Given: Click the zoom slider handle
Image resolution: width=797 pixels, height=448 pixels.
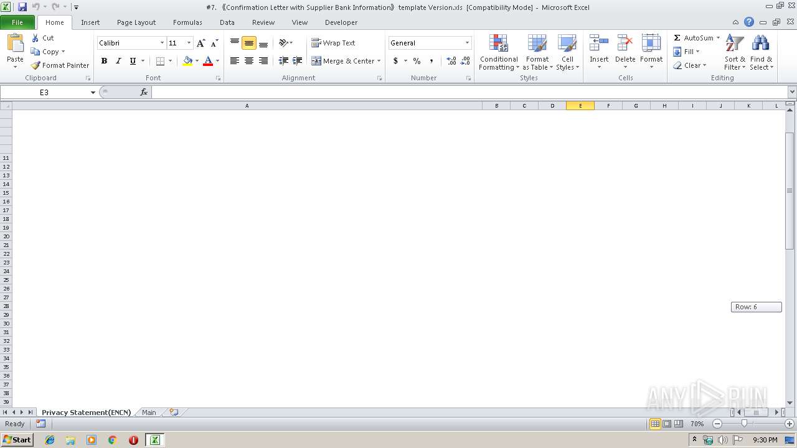Looking at the screenshot, I should (744, 424).
